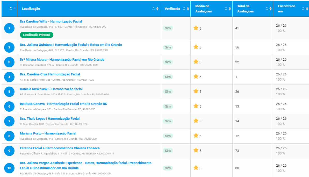309x177 pixels.
Task: Click the address Av. Maj. Carlos Pinto, 725
Action: [57, 80]
